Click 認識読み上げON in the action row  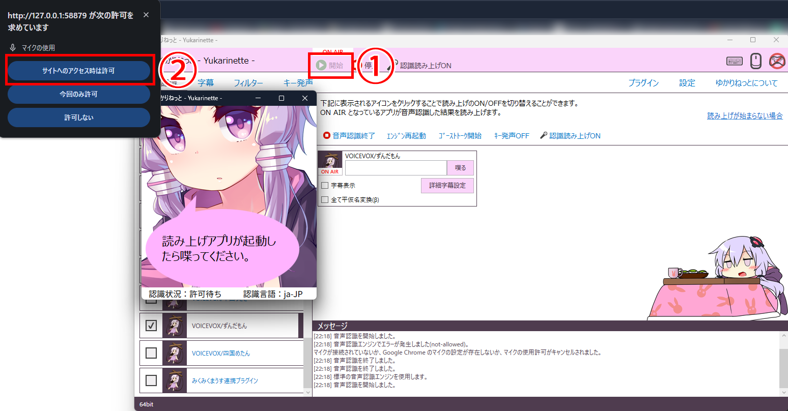pos(570,136)
